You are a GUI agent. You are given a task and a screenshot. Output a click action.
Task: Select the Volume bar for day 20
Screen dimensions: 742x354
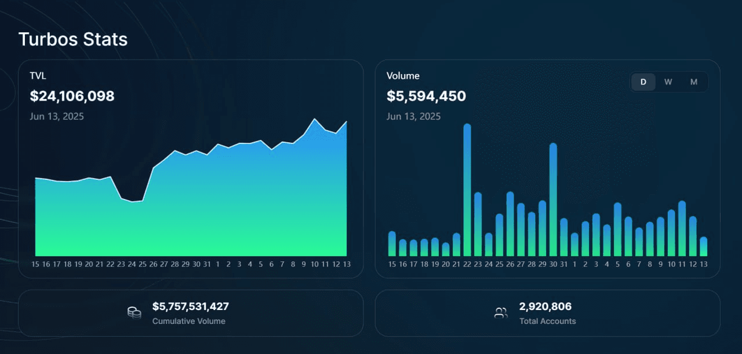pyautogui.click(x=446, y=249)
